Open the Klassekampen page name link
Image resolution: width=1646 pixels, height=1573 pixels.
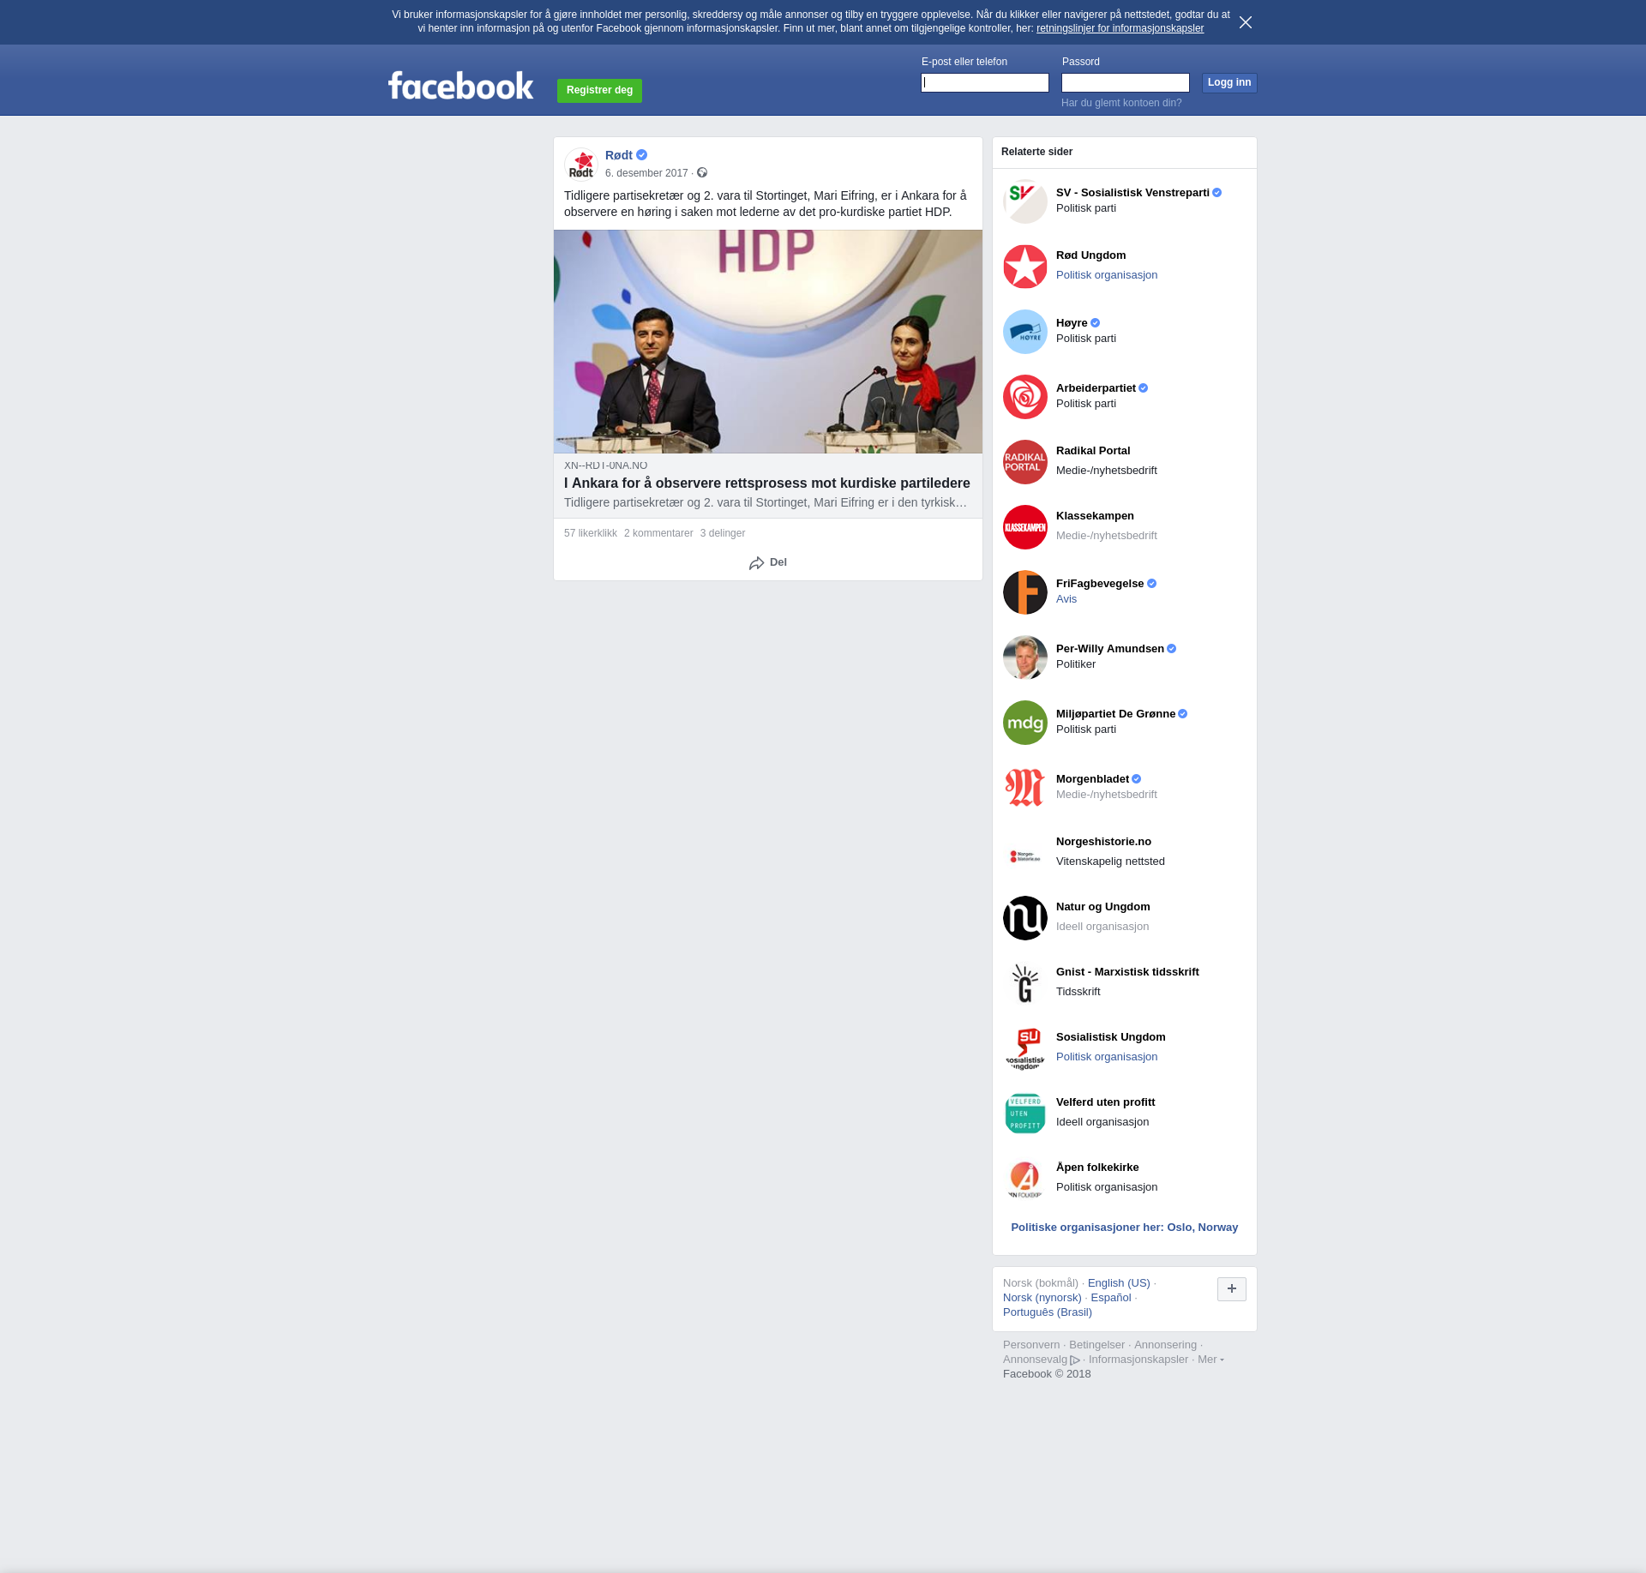(1095, 516)
